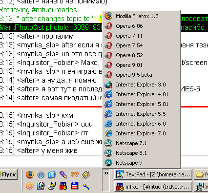Click the 'after changes topic to' line

(x=51, y=19)
